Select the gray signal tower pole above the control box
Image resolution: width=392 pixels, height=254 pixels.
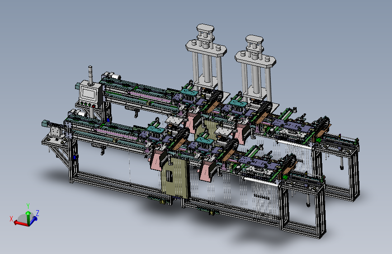(x=90, y=75)
